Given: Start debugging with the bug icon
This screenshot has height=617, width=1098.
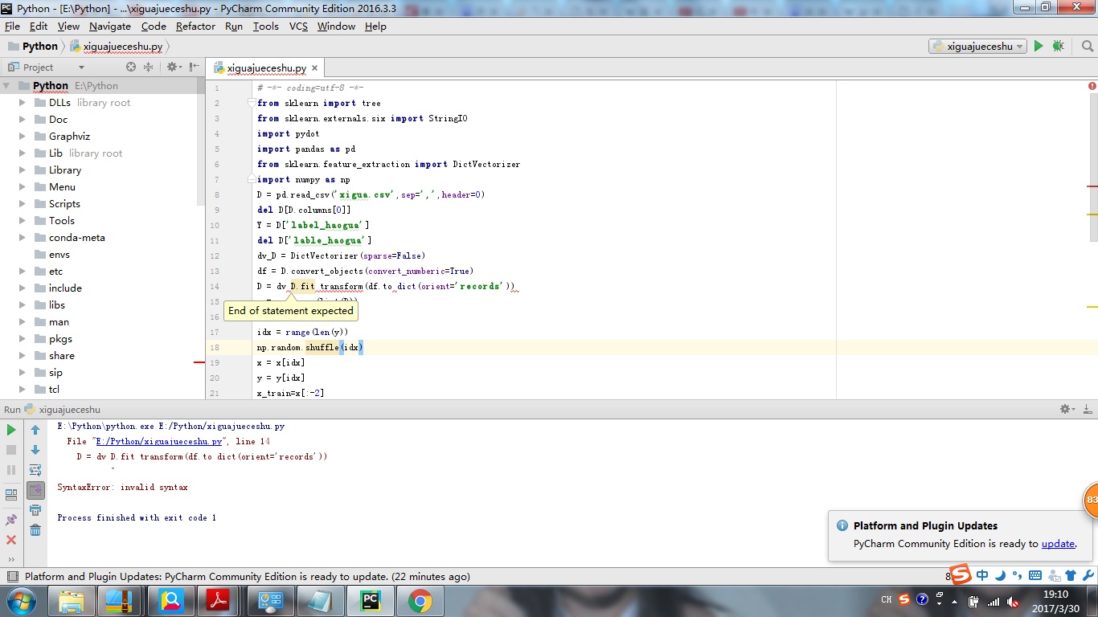Looking at the screenshot, I should [x=1058, y=47].
